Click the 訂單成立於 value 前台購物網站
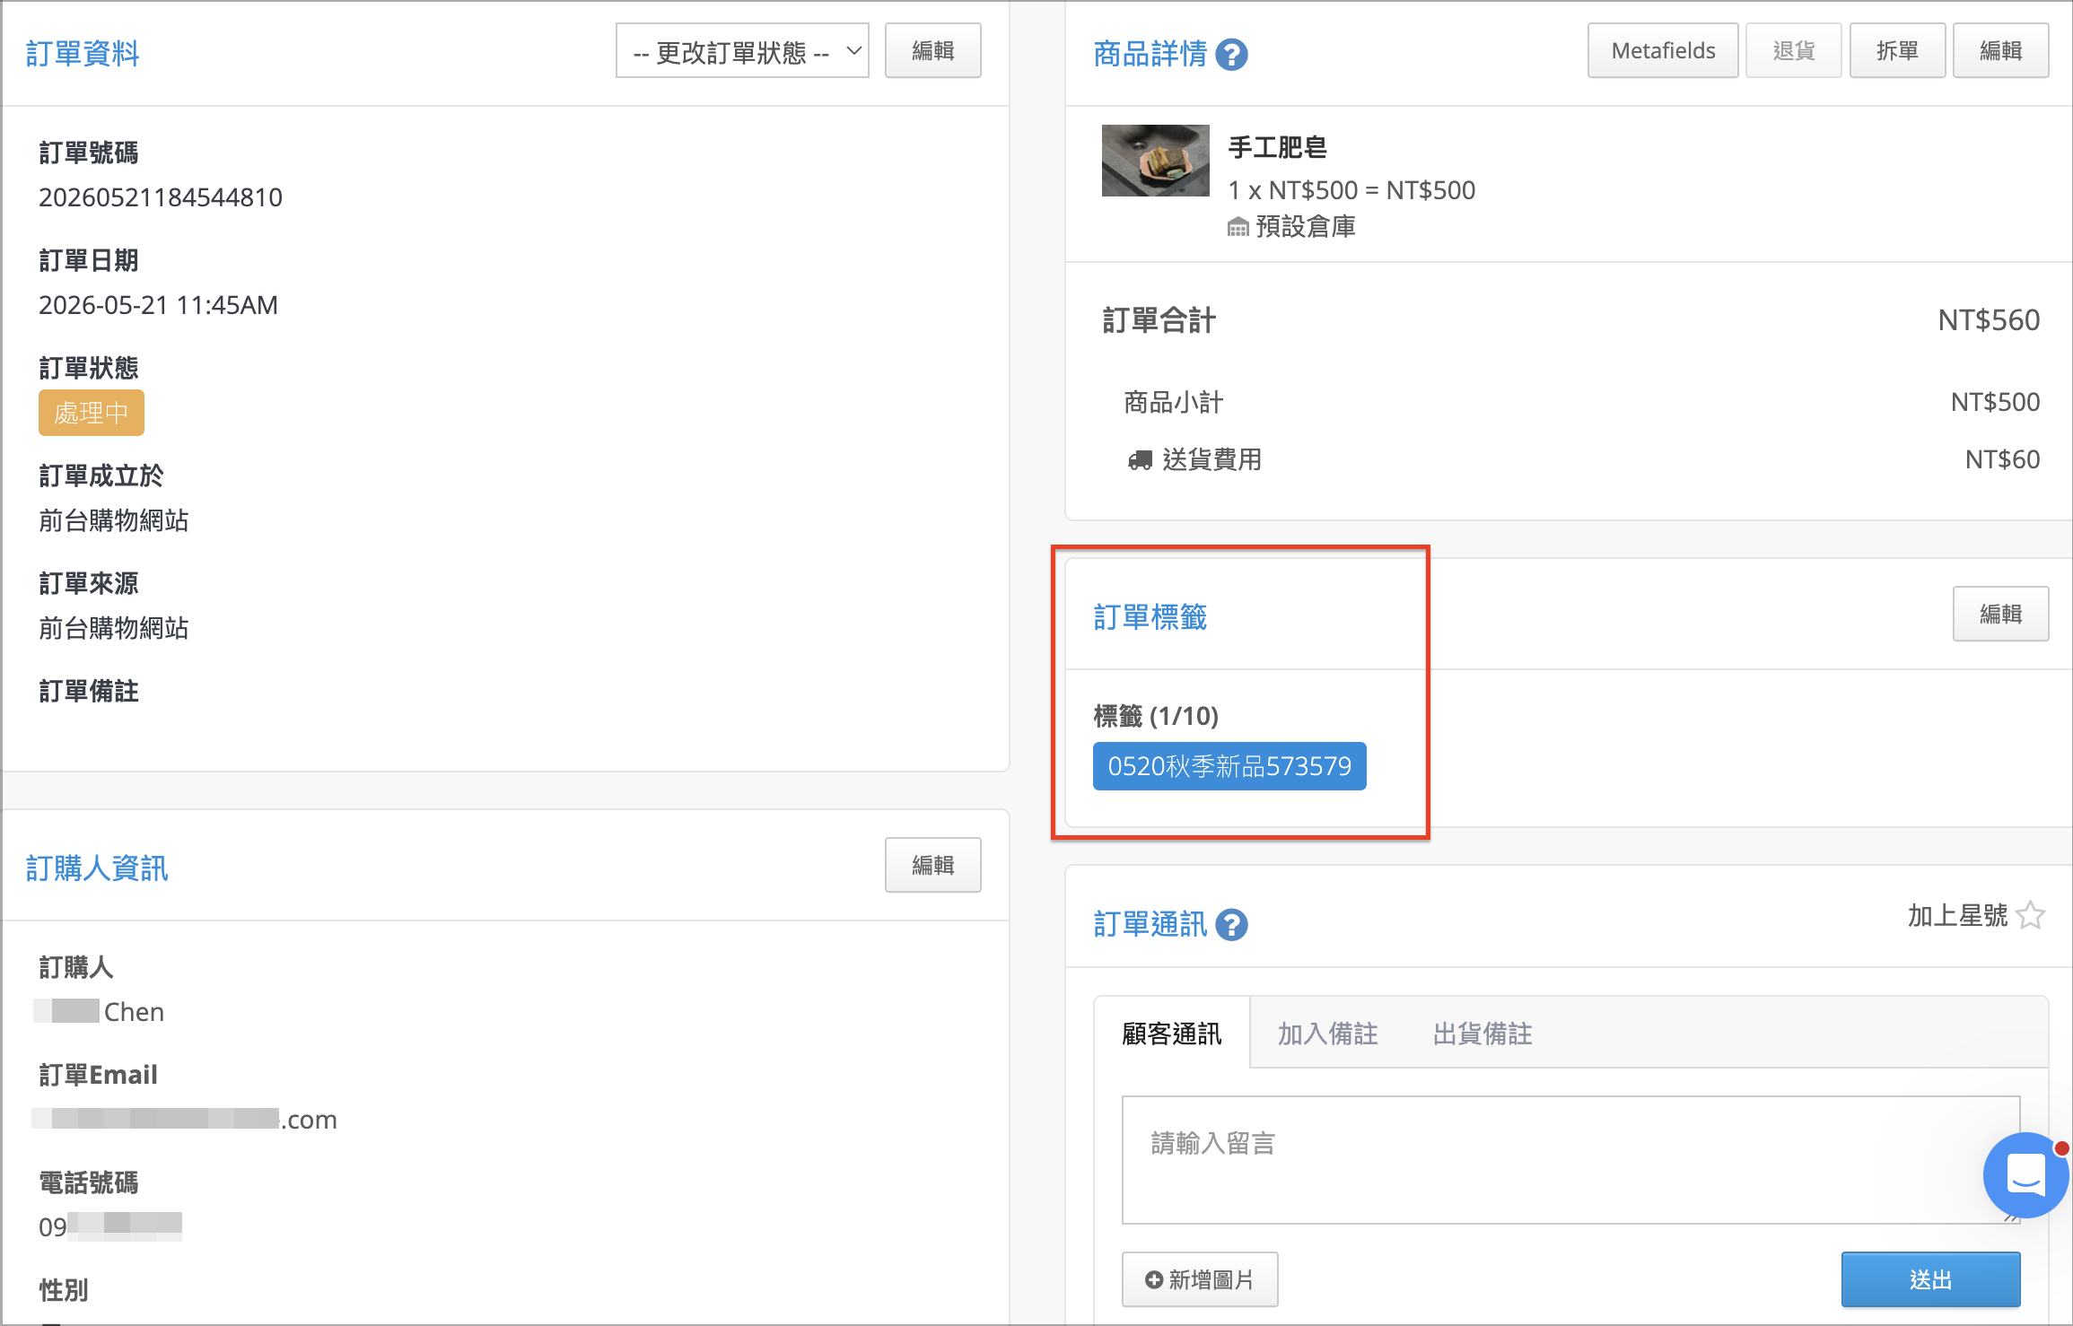This screenshot has width=2073, height=1326. point(114,520)
